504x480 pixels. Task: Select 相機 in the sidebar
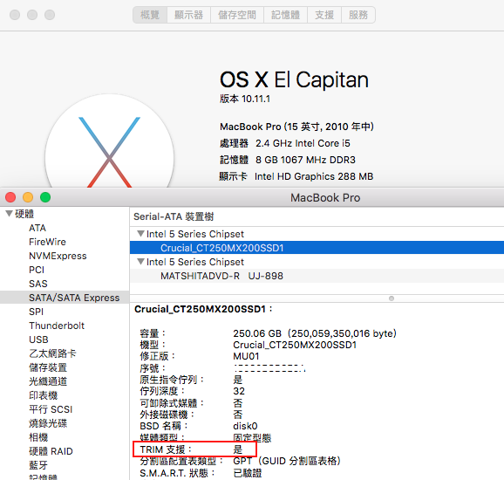pyautogui.click(x=38, y=437)
